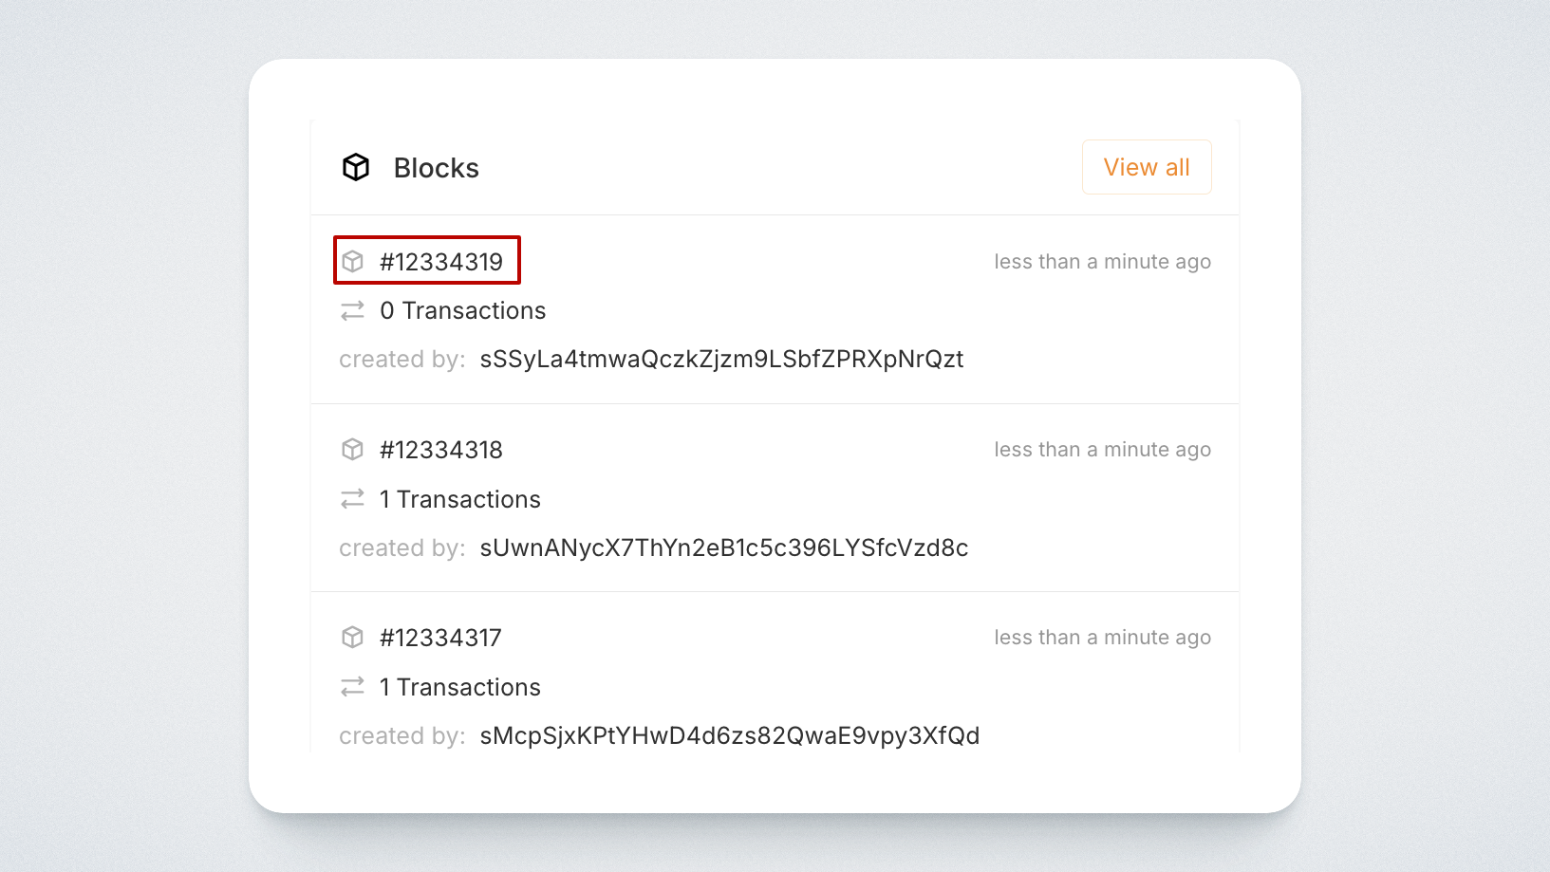Image resolution: width=1550 pixels, height=872 pixels.
Task: Click transfer arrows icon next to 0 Transactions
Action: pyautogui.click(x=353, y=311)
